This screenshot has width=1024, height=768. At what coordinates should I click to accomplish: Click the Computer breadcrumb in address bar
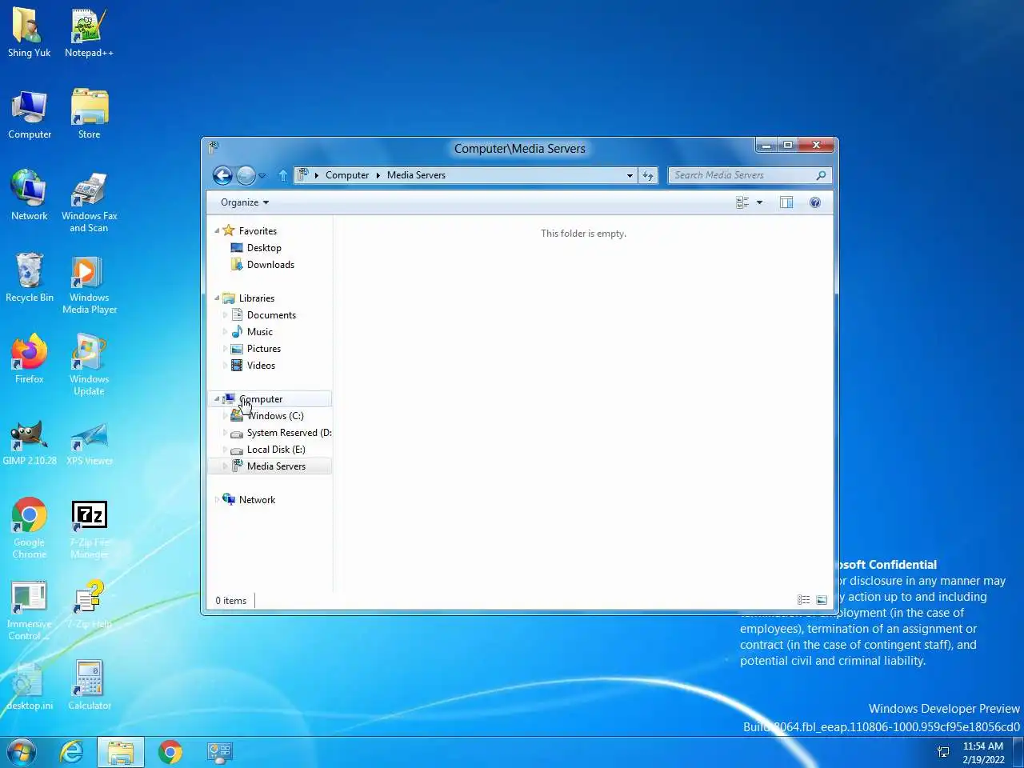point(347,175)
